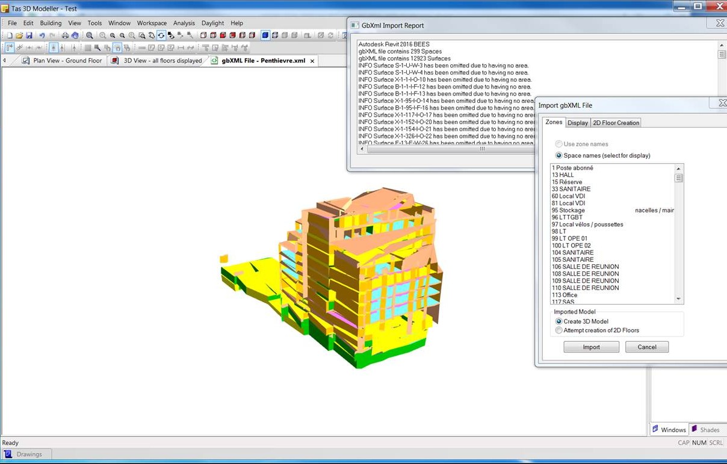Open the Analysis menu

point(184,23)
